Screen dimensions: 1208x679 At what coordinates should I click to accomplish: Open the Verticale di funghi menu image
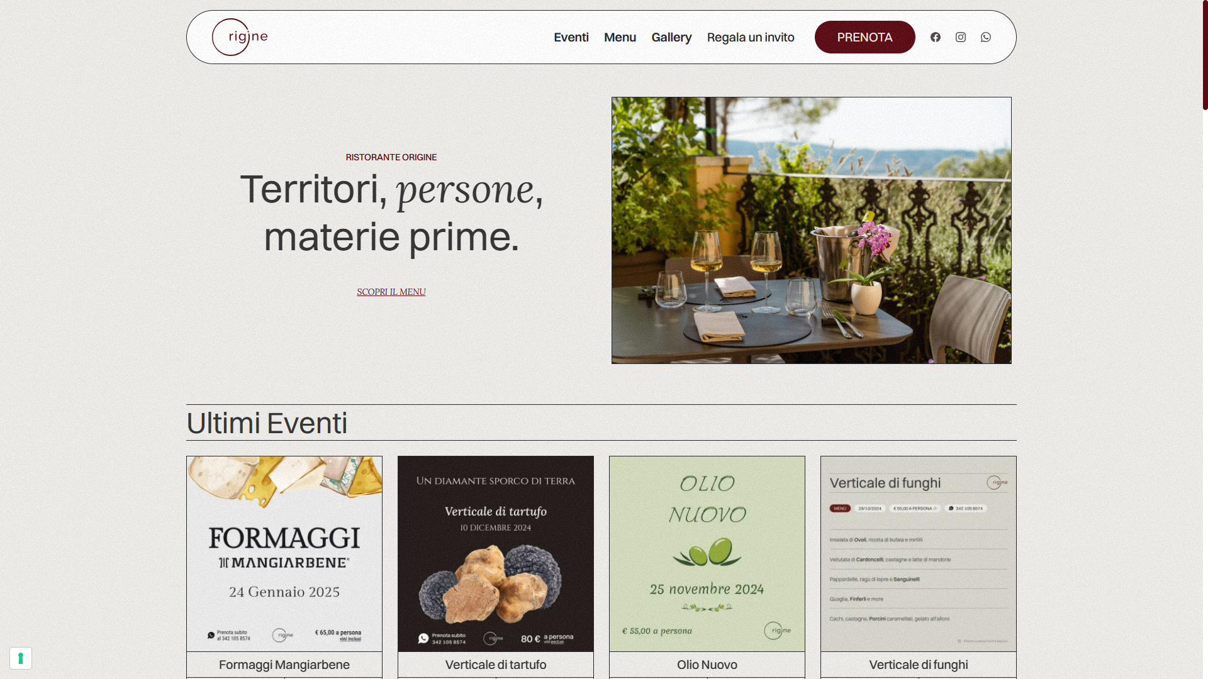tap(919, 554)
